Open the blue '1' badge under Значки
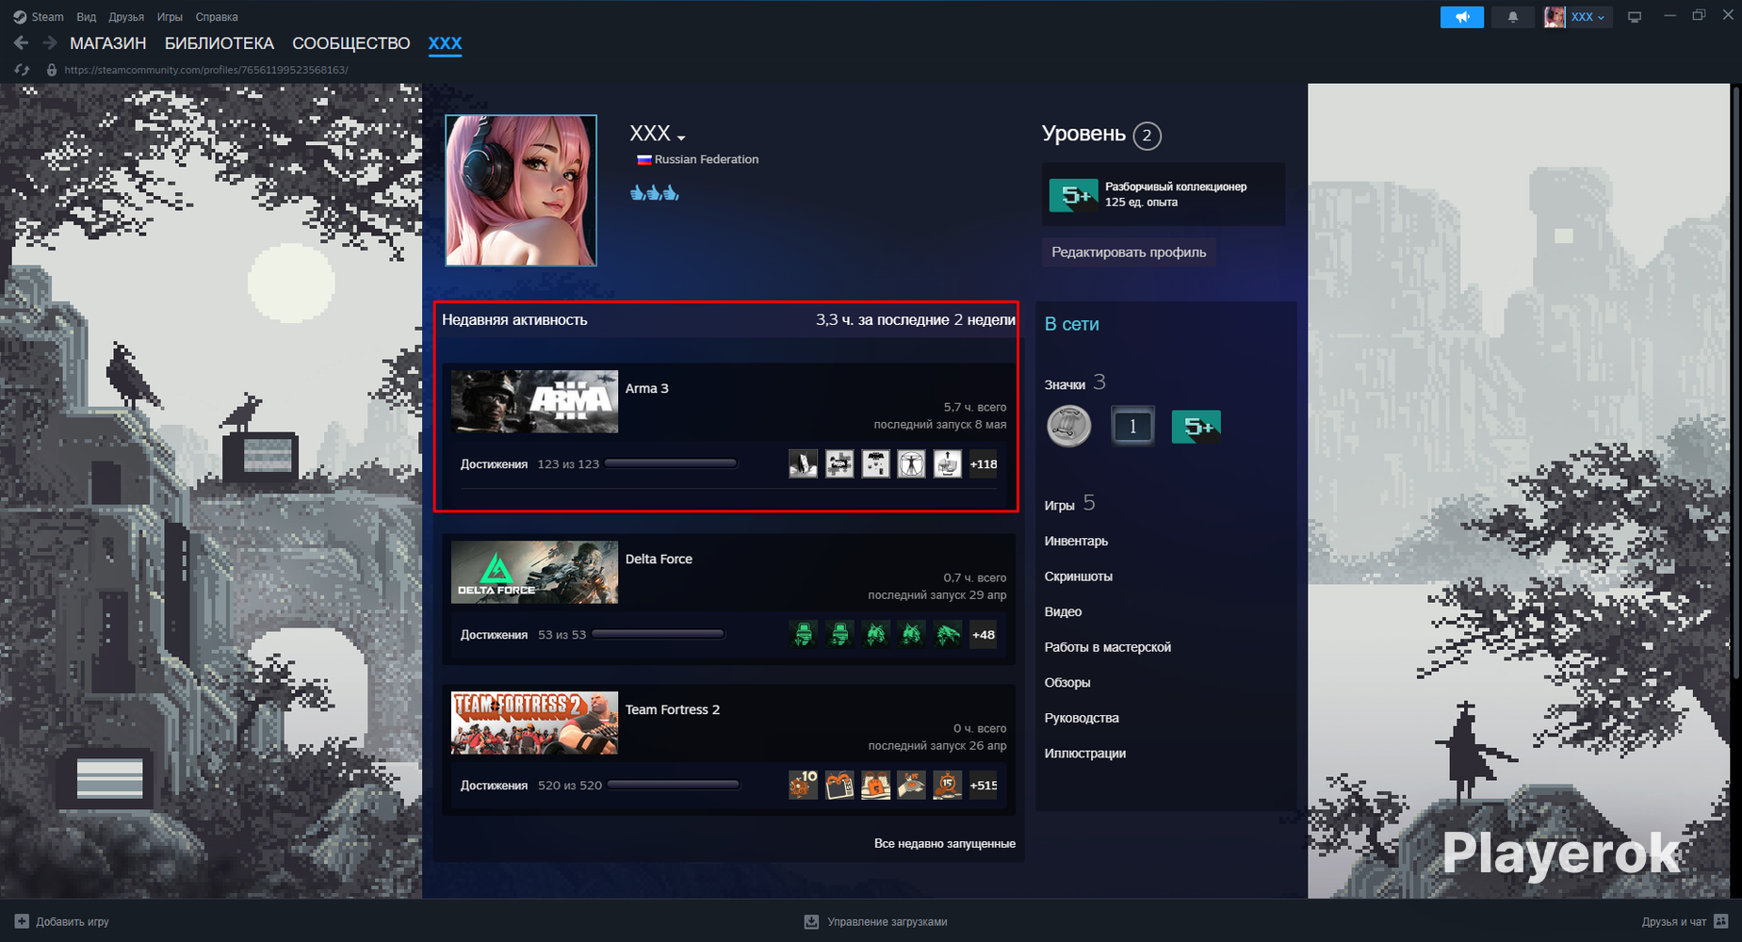 pos(1132,426)
